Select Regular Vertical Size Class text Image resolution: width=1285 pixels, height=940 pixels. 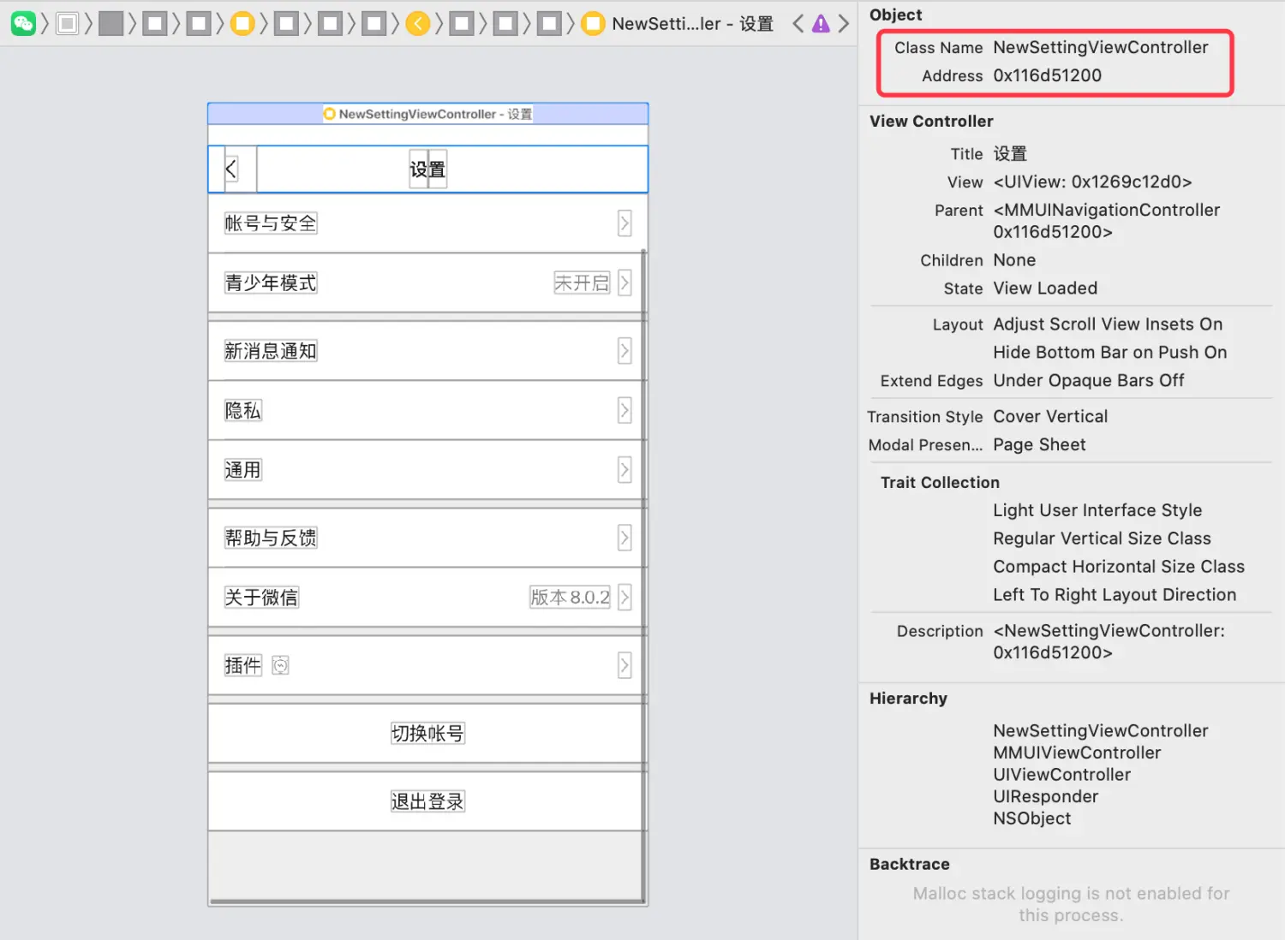coord(1102,538)
